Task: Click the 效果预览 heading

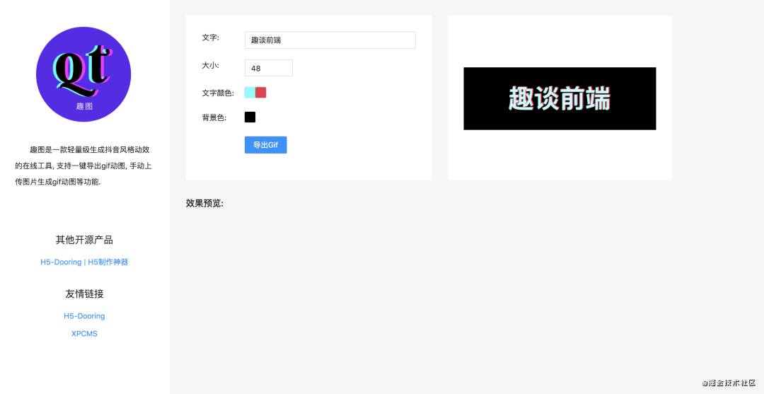Action: coord(204,203)
